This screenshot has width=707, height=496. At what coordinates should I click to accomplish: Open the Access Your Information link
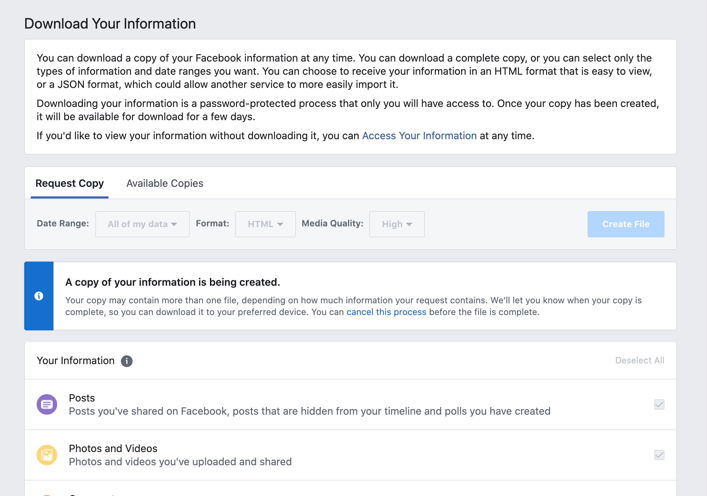click(419, 136)
